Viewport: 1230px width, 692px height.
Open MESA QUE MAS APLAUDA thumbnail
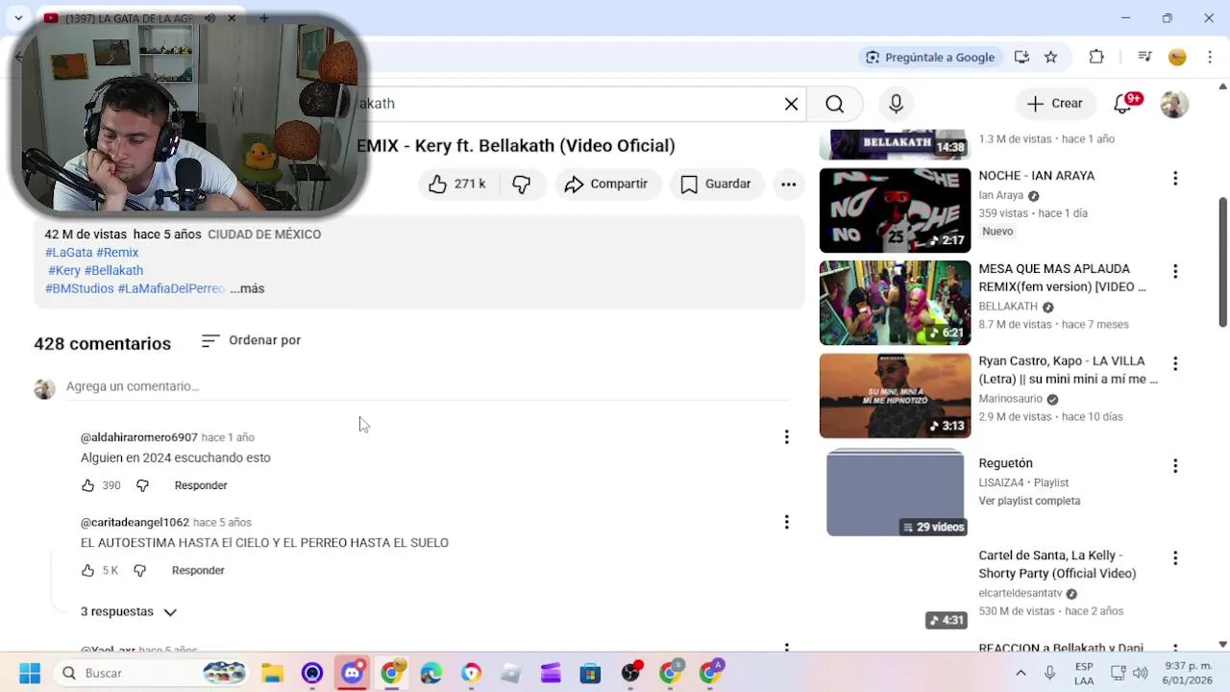[895, 303]
